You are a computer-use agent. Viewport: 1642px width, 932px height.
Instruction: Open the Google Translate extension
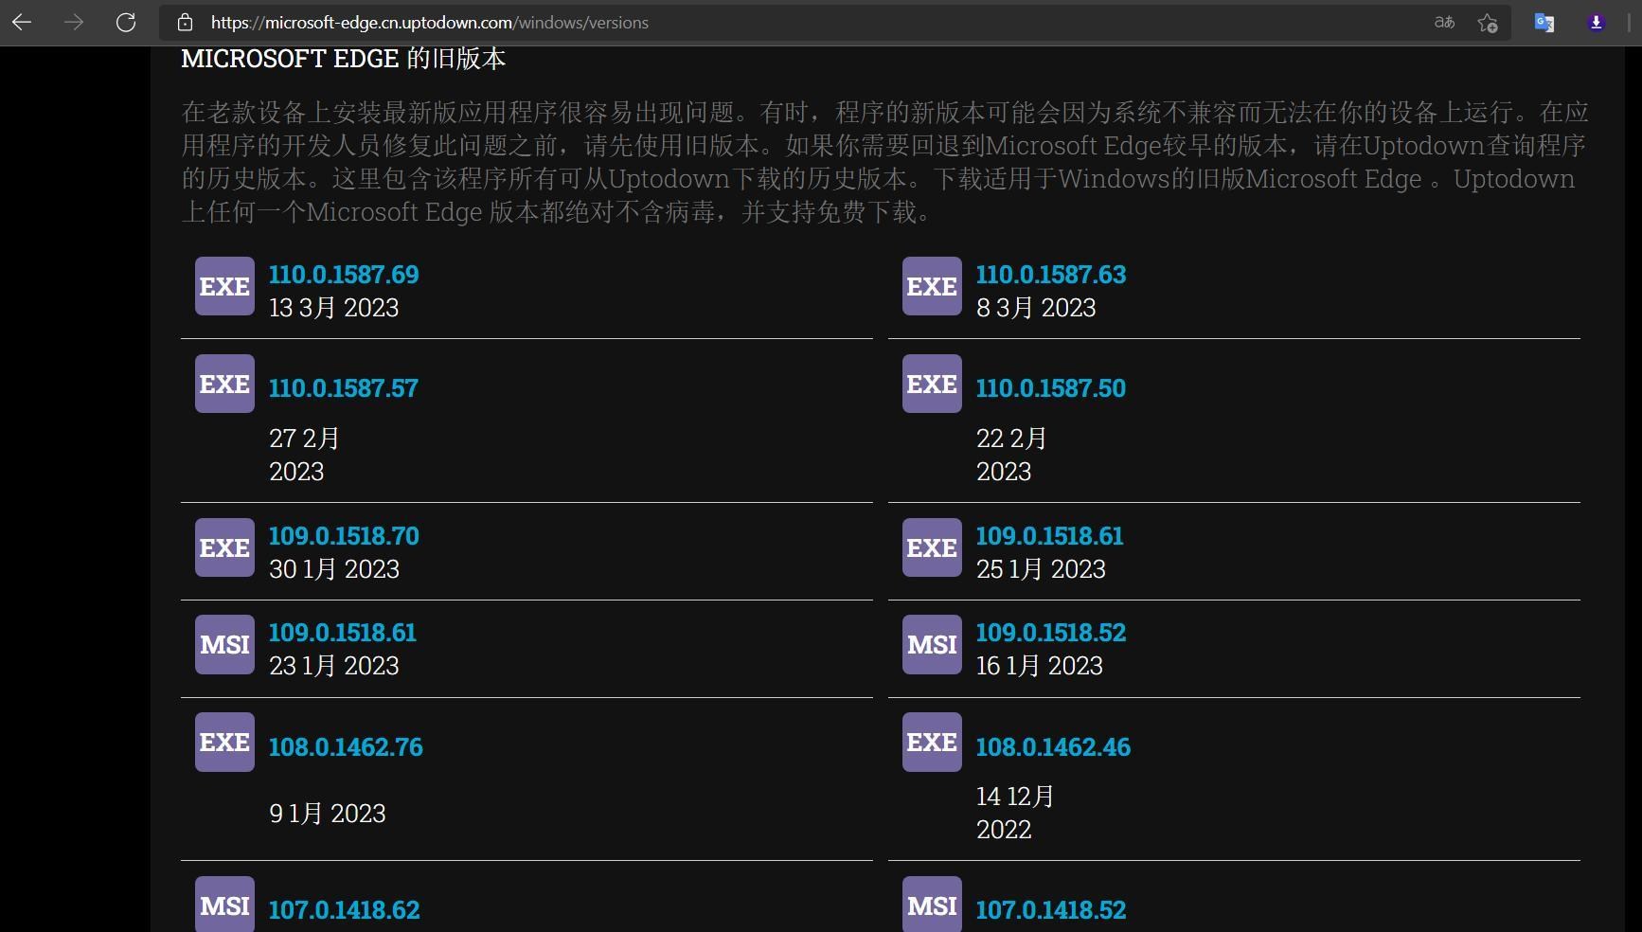1544,22
